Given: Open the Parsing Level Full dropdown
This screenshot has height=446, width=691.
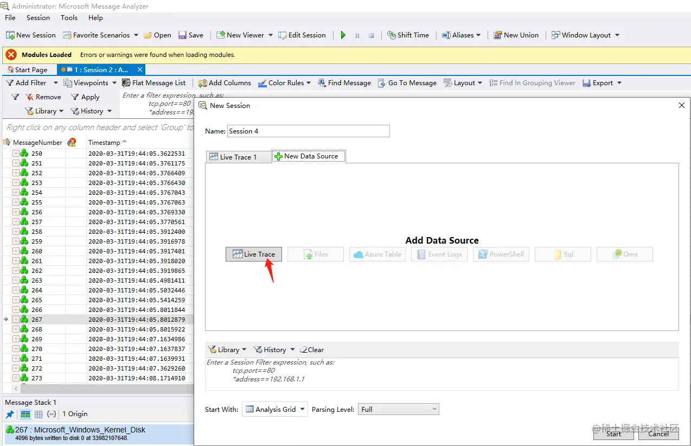Looking at the screenshot, I should click(x=398, y=409).
